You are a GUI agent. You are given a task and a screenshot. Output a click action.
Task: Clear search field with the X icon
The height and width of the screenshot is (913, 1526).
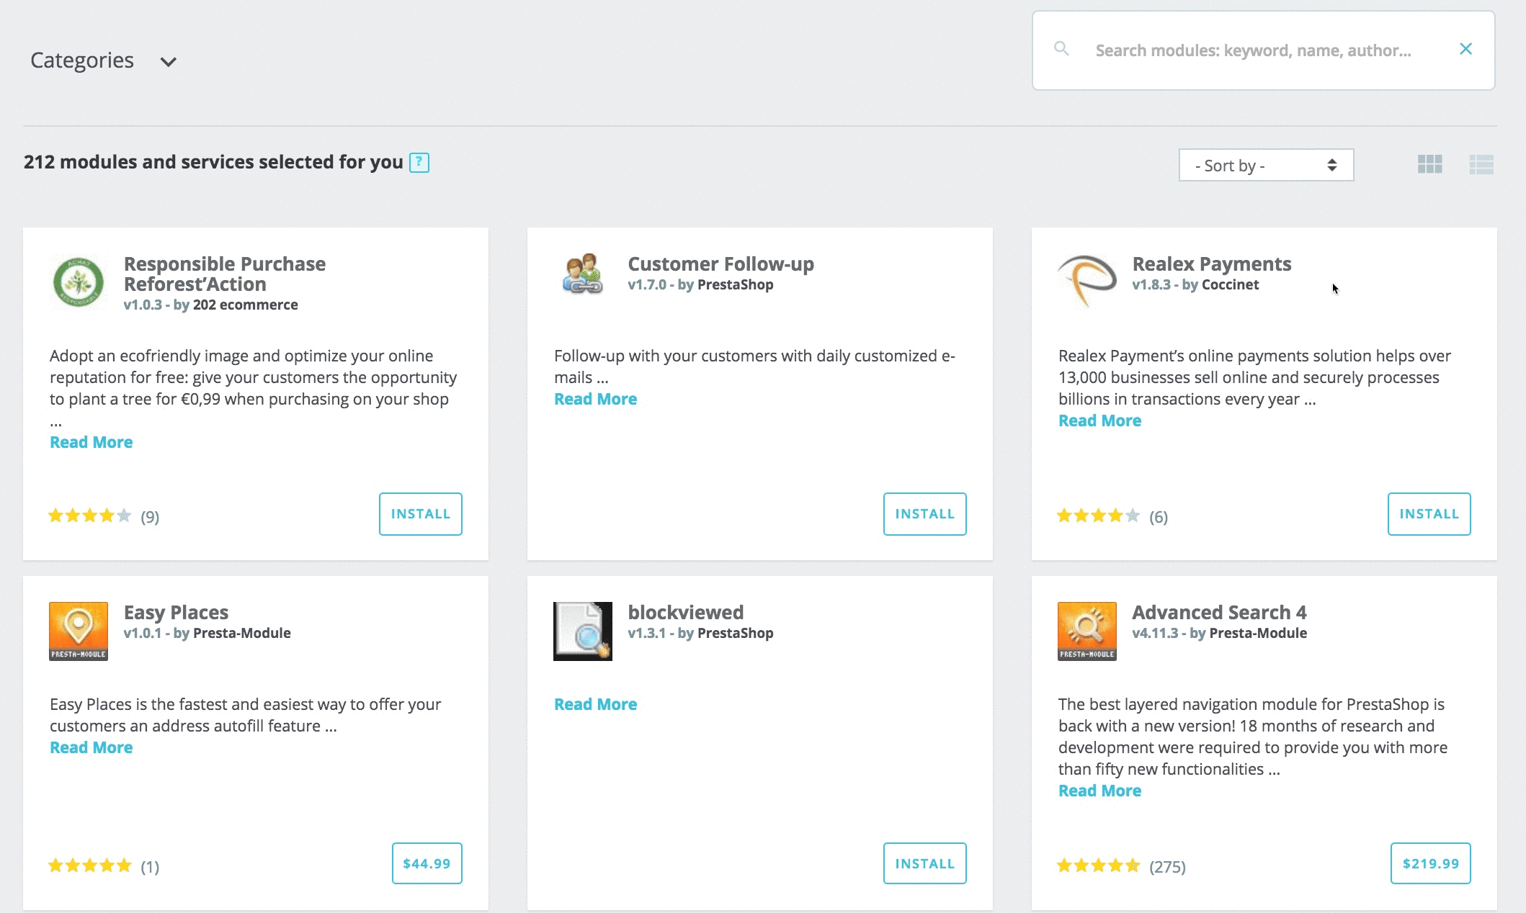(x=1465, y=49)
